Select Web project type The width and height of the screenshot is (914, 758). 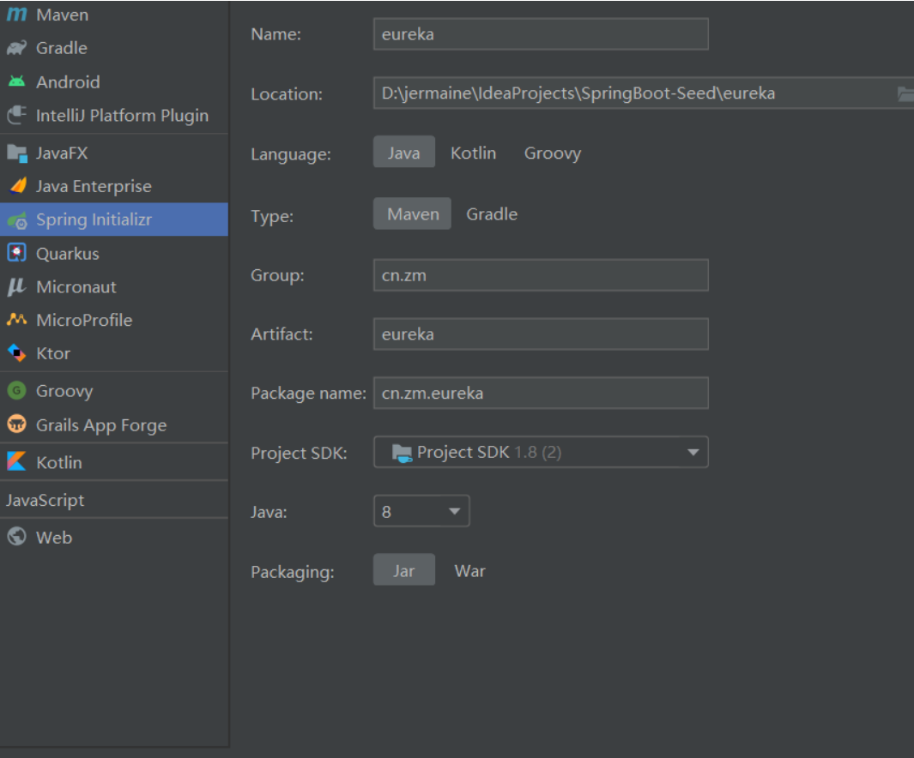pyautogui.click(x=114, y=537)
